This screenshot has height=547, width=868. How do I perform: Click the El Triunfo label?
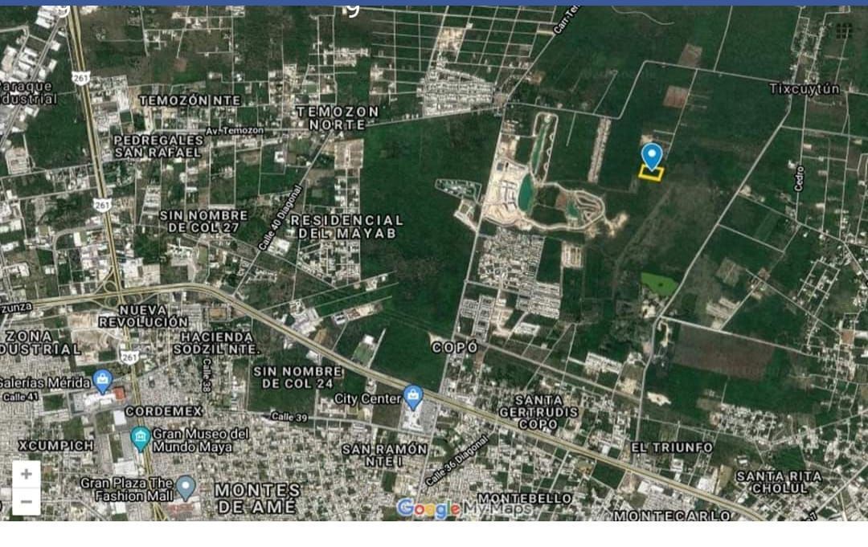(671, 447)
